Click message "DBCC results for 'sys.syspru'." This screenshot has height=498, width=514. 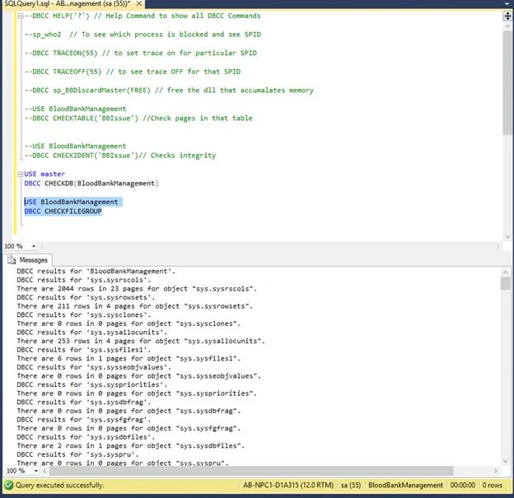(77, 454)
